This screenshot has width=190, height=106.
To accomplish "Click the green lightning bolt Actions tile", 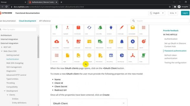I will click(57, 30).
